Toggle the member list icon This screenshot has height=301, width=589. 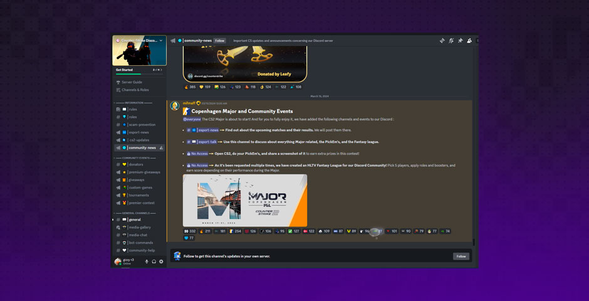coord(469,41)
